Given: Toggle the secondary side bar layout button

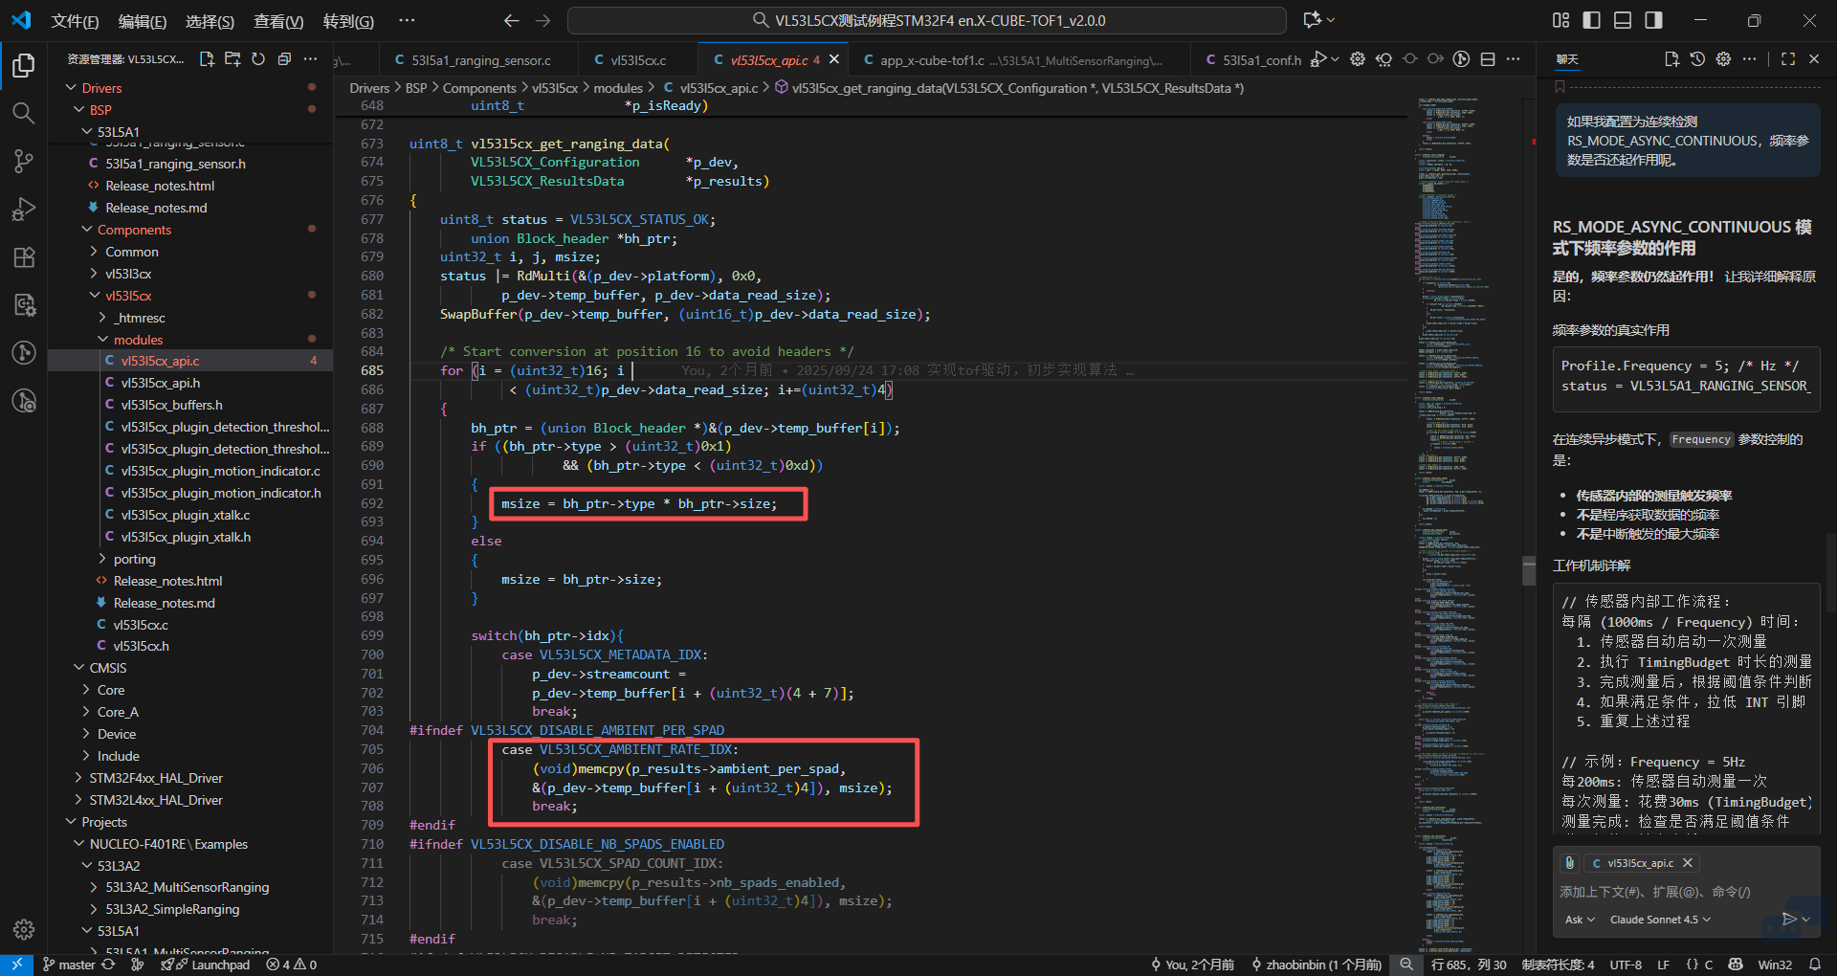Looking at the screenshot, I should (1653, 20).
